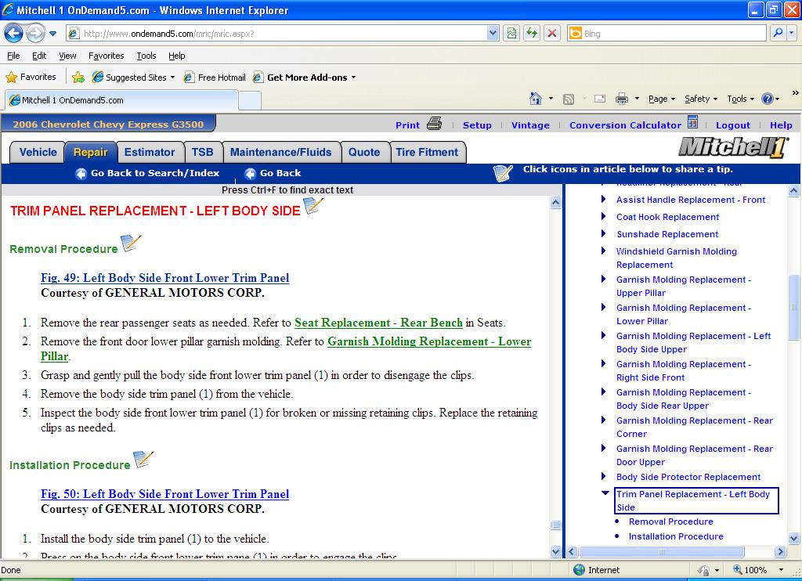Switch to the Estimator tab
This screenshot has width=802, height=581.
click(150, 152)
